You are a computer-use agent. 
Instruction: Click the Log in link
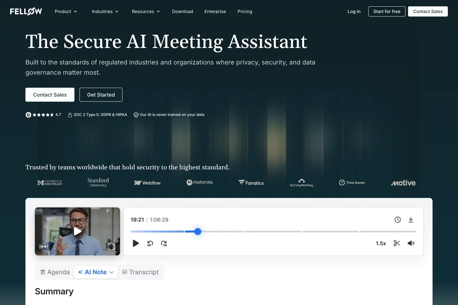click(x=354, y=11)
